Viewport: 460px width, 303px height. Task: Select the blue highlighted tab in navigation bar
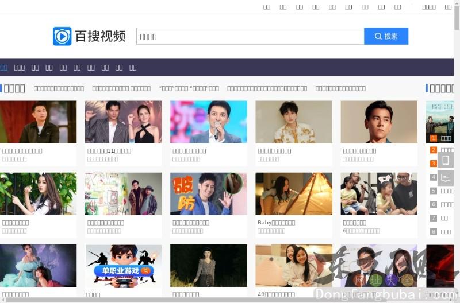tap(3, 67)
